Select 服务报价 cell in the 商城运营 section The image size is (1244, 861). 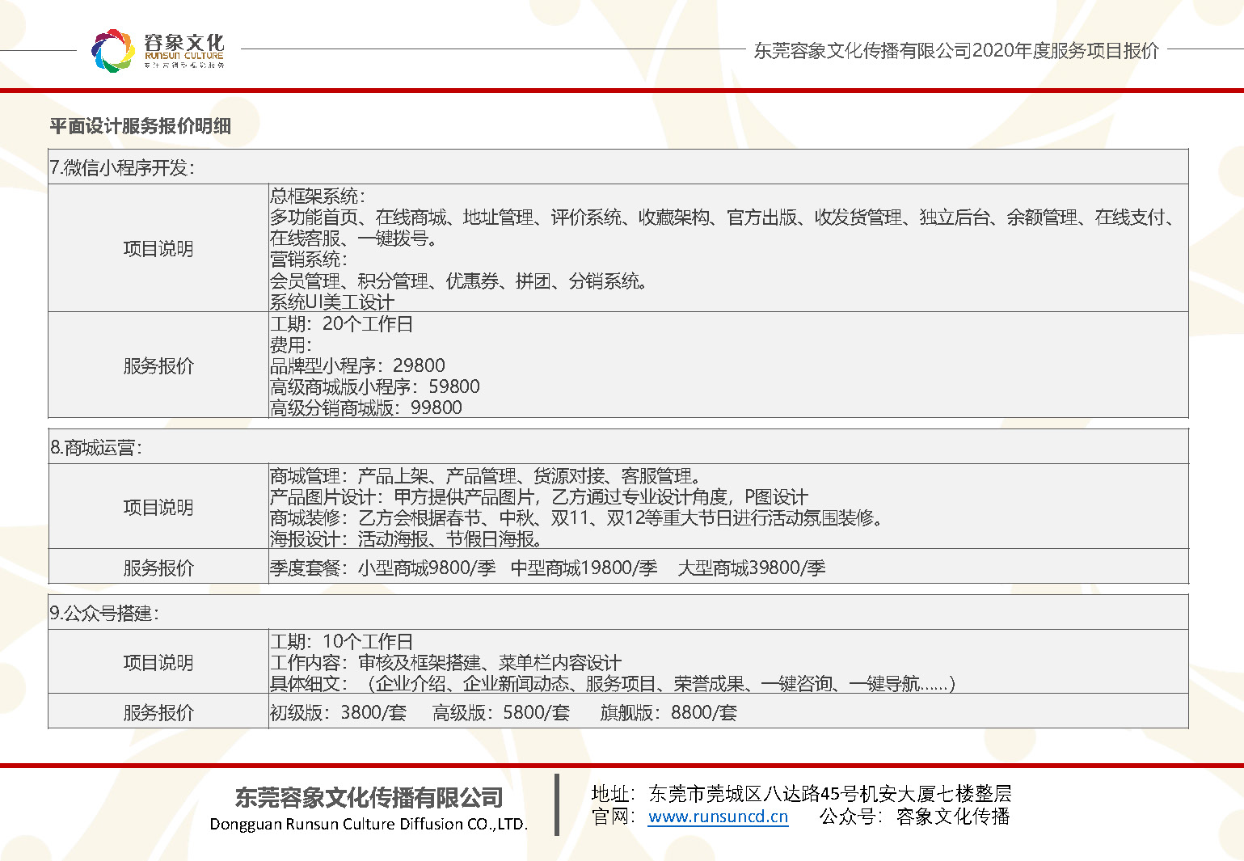(x=158, y=568)
